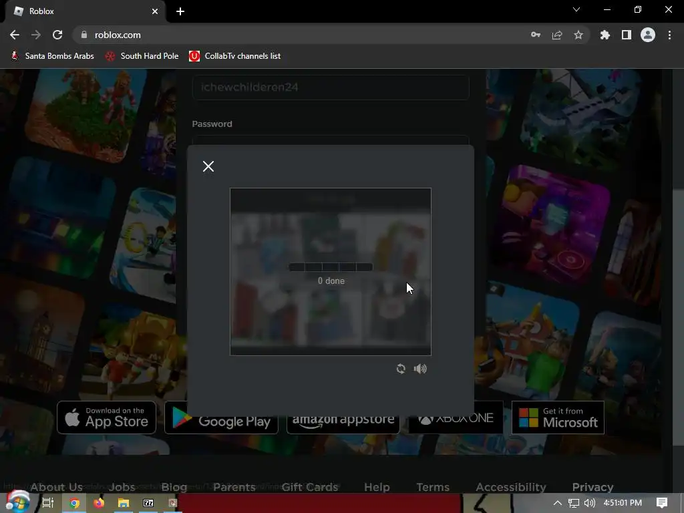Reload the roblox.com page
The height and width of the screenshot is (513, 684).
click(x=57, y=35)
